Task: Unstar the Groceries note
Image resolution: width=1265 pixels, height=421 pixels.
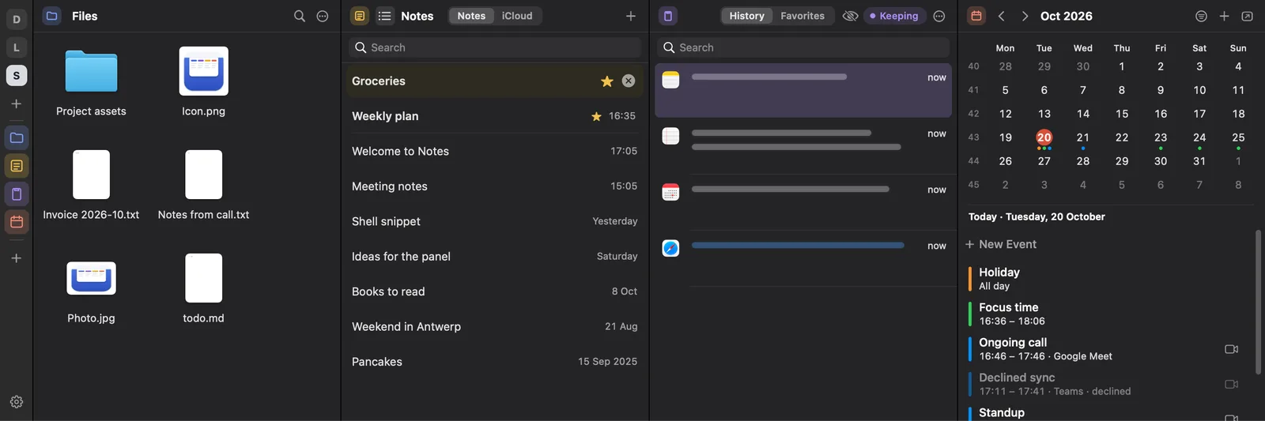Action: [x=606, y=81]
